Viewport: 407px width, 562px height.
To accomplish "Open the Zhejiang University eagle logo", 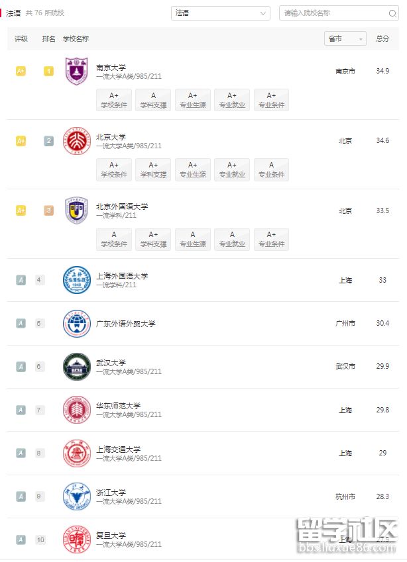I will [76, 496].
